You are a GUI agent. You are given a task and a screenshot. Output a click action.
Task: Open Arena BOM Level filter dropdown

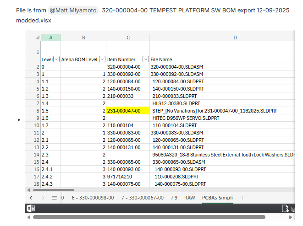click(x=102, y=59)
